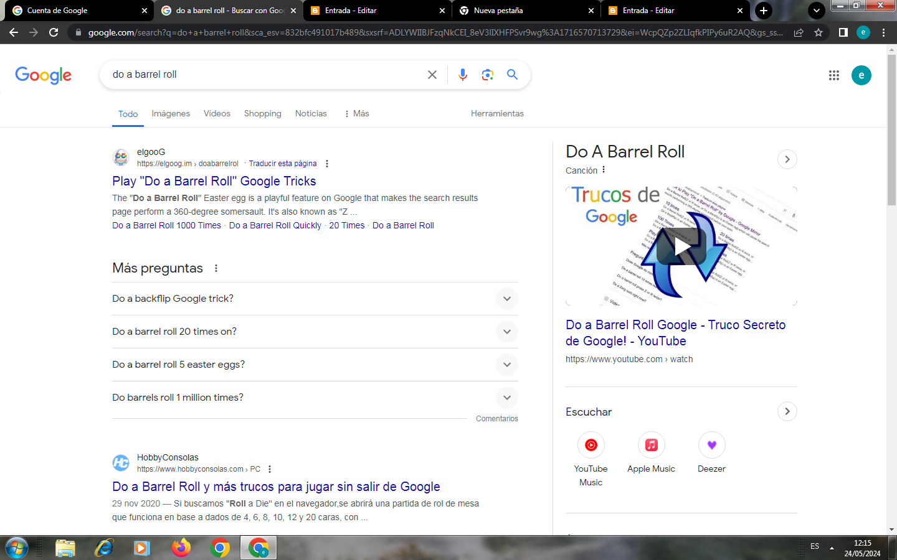Viewport: 897px width, 560px height.
Task: Bookmark this page with star icon
Action: click(x=819, y=32)
